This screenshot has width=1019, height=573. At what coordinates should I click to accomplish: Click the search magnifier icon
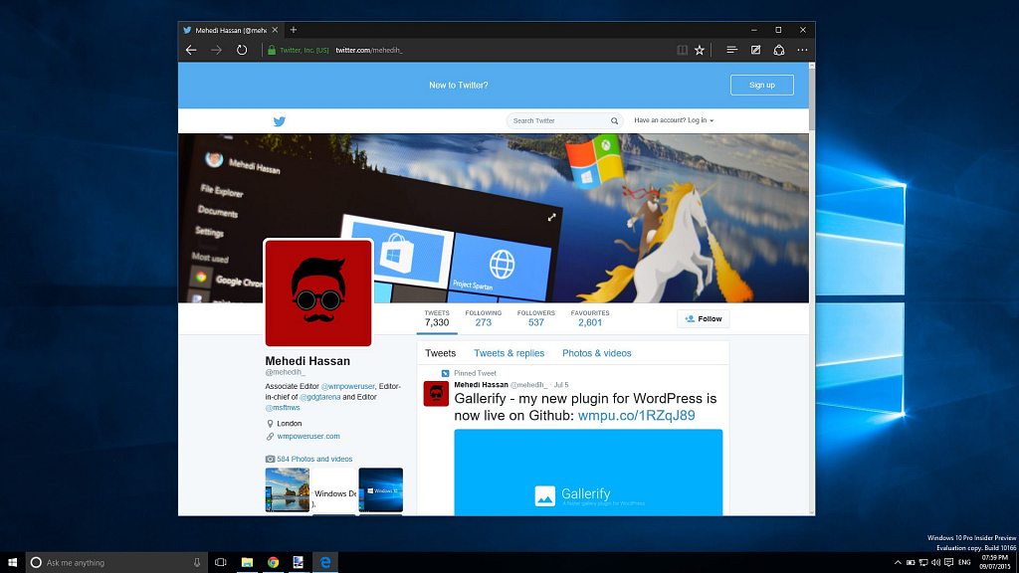click(614, 120)
